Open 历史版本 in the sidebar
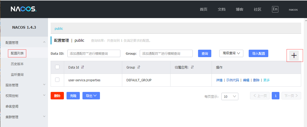Image resolution: width=307 pixels, height=127 pixels. (17, 64)
